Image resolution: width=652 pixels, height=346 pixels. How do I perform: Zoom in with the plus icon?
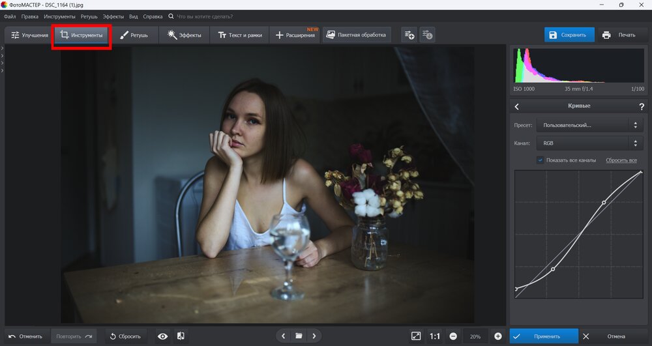click(x=498, y=336)
